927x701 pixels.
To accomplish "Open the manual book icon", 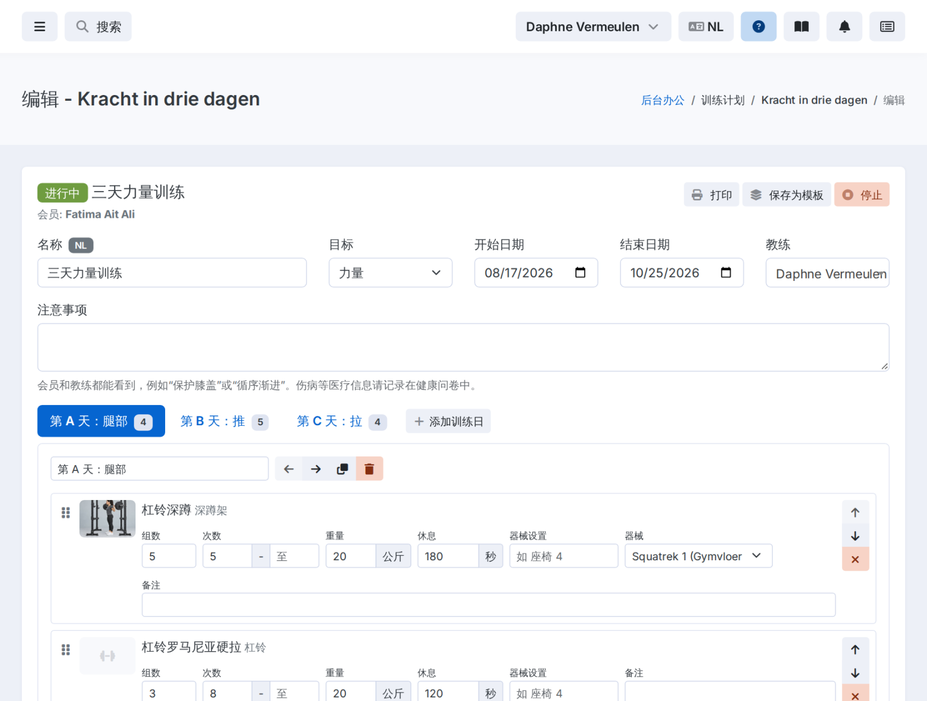I will (801, 27).
